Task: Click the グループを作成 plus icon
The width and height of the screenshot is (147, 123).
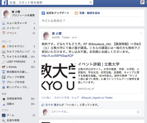Action: click(x=4, y=82)
